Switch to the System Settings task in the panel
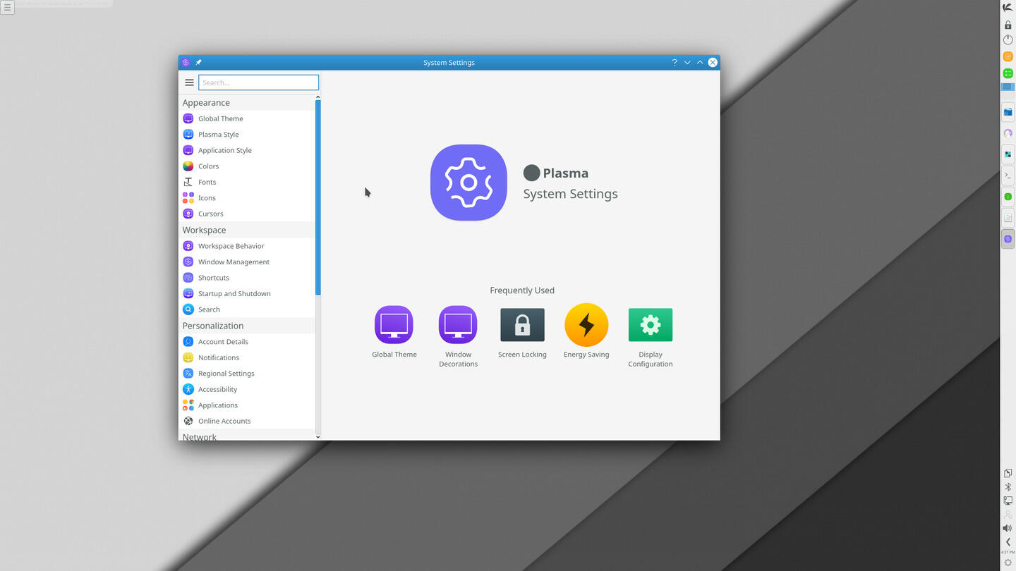The image size is (1016, 571). [1008, 239]
